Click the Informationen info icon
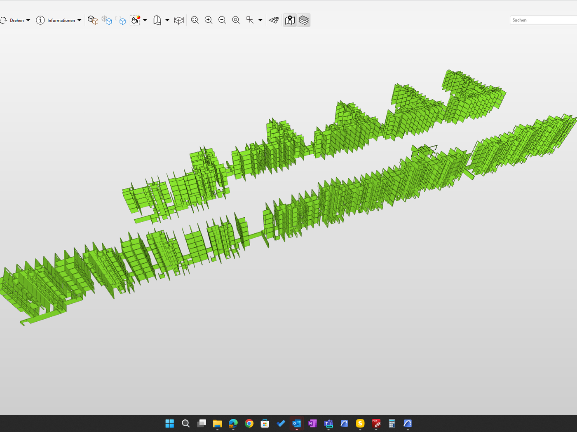Image resolution: width=577 pixels, height=432 pixels. point(40,20)
